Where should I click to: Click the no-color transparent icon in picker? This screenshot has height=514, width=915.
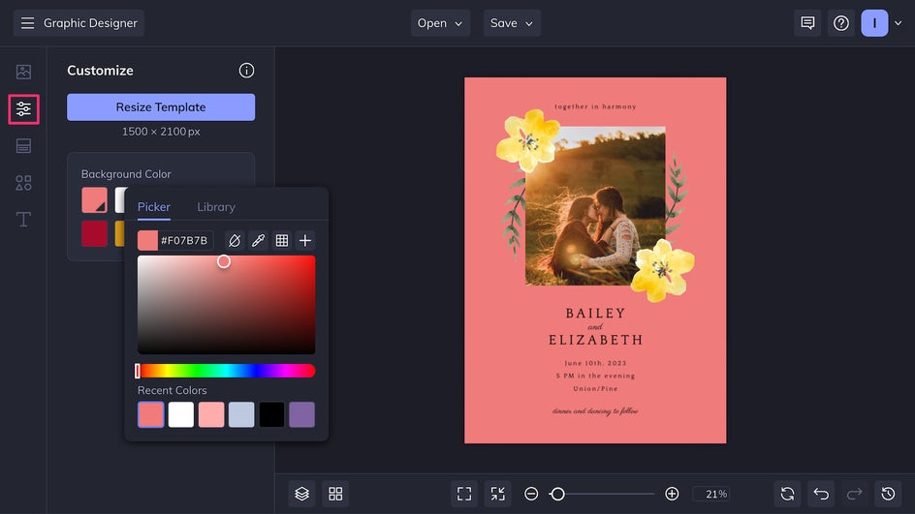(235, 241)
